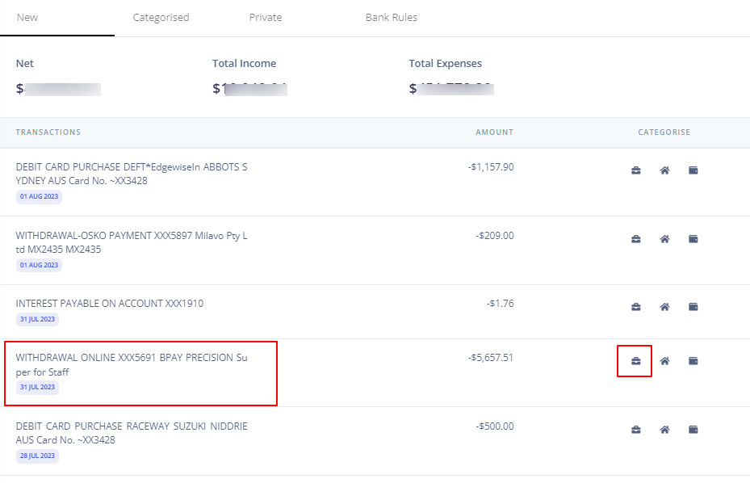Click briefcase icon for Edgewiseln debit purchase

[x=635, y=170]
